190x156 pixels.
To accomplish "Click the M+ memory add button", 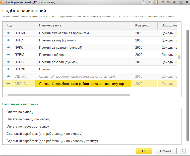I will (169, 2).
